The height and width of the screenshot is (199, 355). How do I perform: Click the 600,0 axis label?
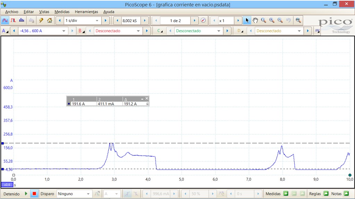8,88
